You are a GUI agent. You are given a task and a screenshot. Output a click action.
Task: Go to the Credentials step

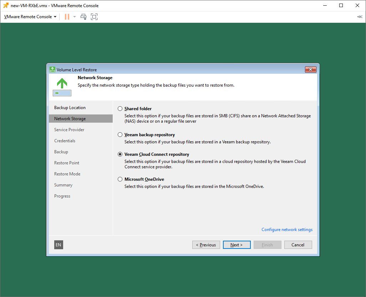(81, 141)
